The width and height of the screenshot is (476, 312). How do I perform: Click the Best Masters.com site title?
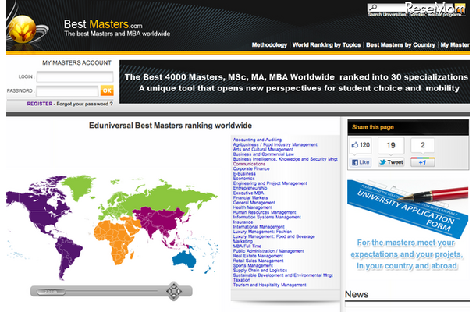pos(103,24)
